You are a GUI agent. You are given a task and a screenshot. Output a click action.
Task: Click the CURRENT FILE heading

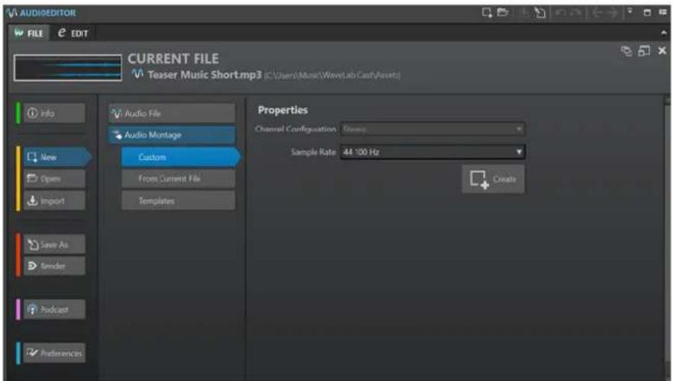(173, 59)
